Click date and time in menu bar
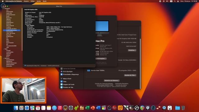Screen dimensions: 199x112 (189, 1)
